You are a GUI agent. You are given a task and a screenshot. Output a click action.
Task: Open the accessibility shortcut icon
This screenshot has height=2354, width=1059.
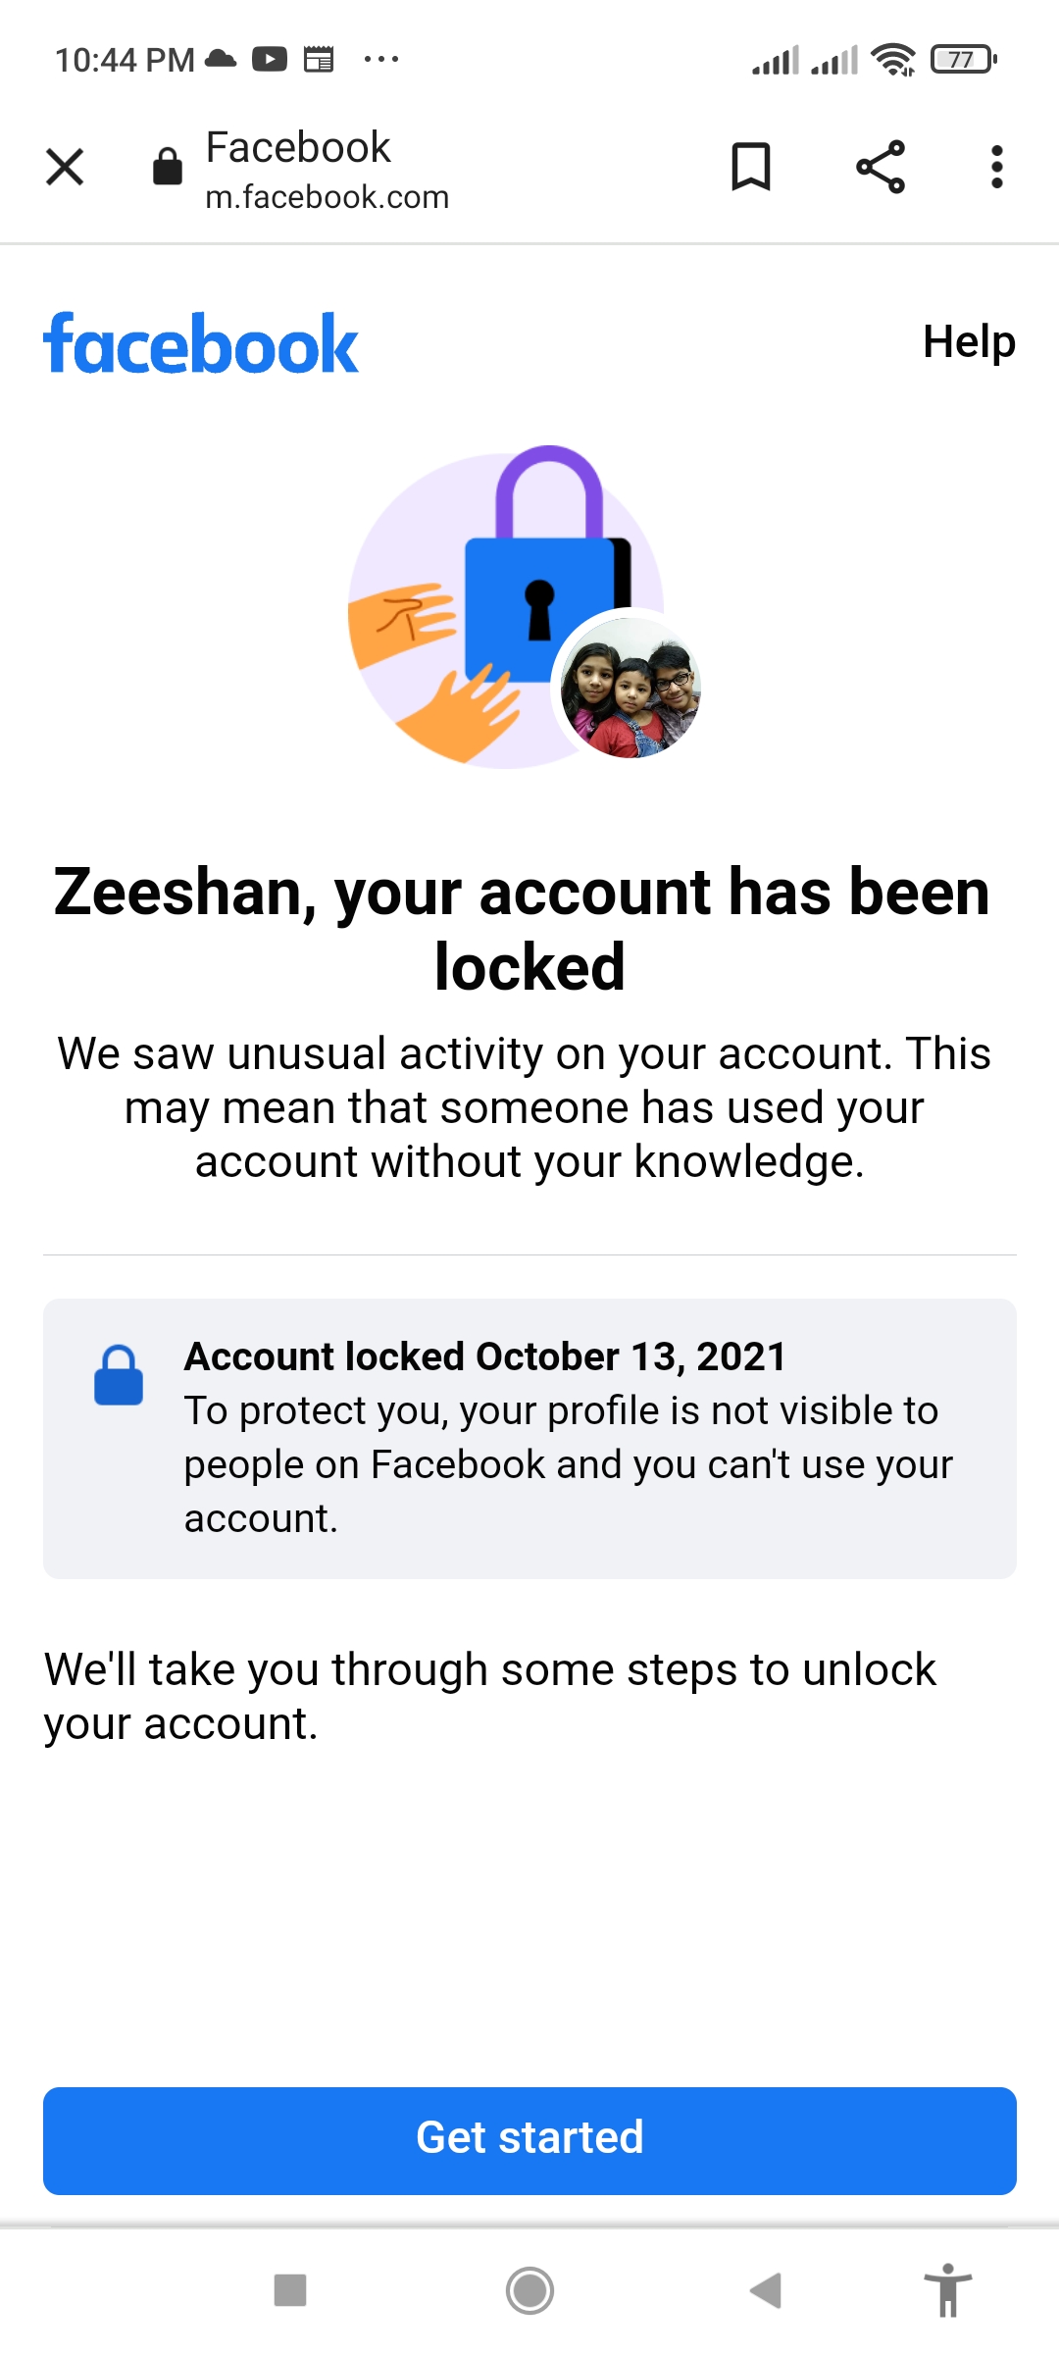(x=947, y=2291)
